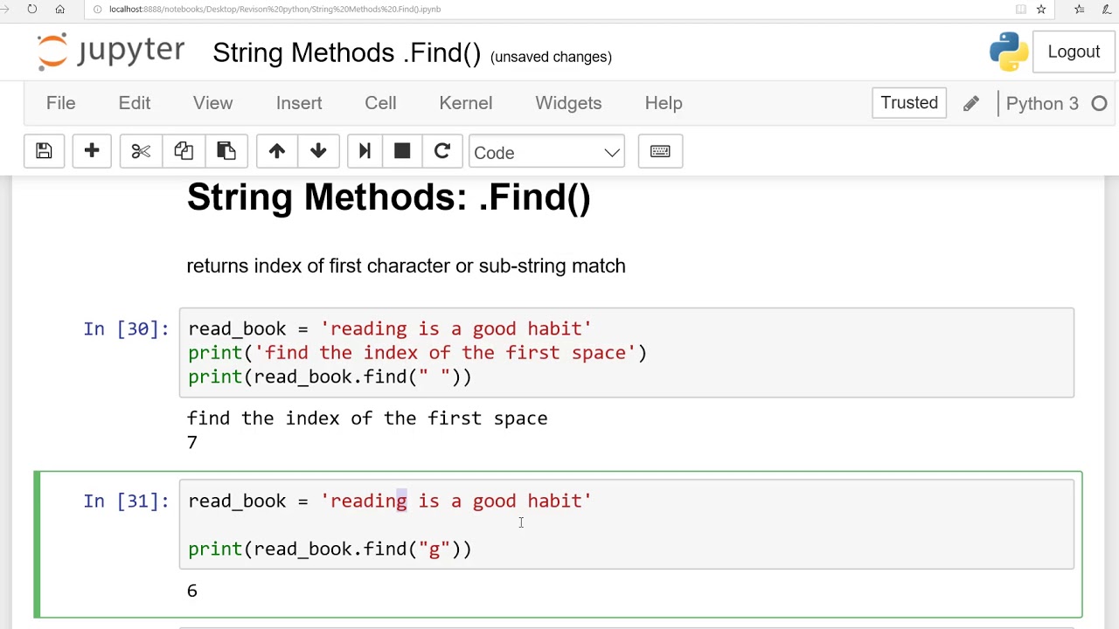The width and height of the screenshot is (1119, 629).
Task: Click the Trusted notebook button
Action: 909,103
